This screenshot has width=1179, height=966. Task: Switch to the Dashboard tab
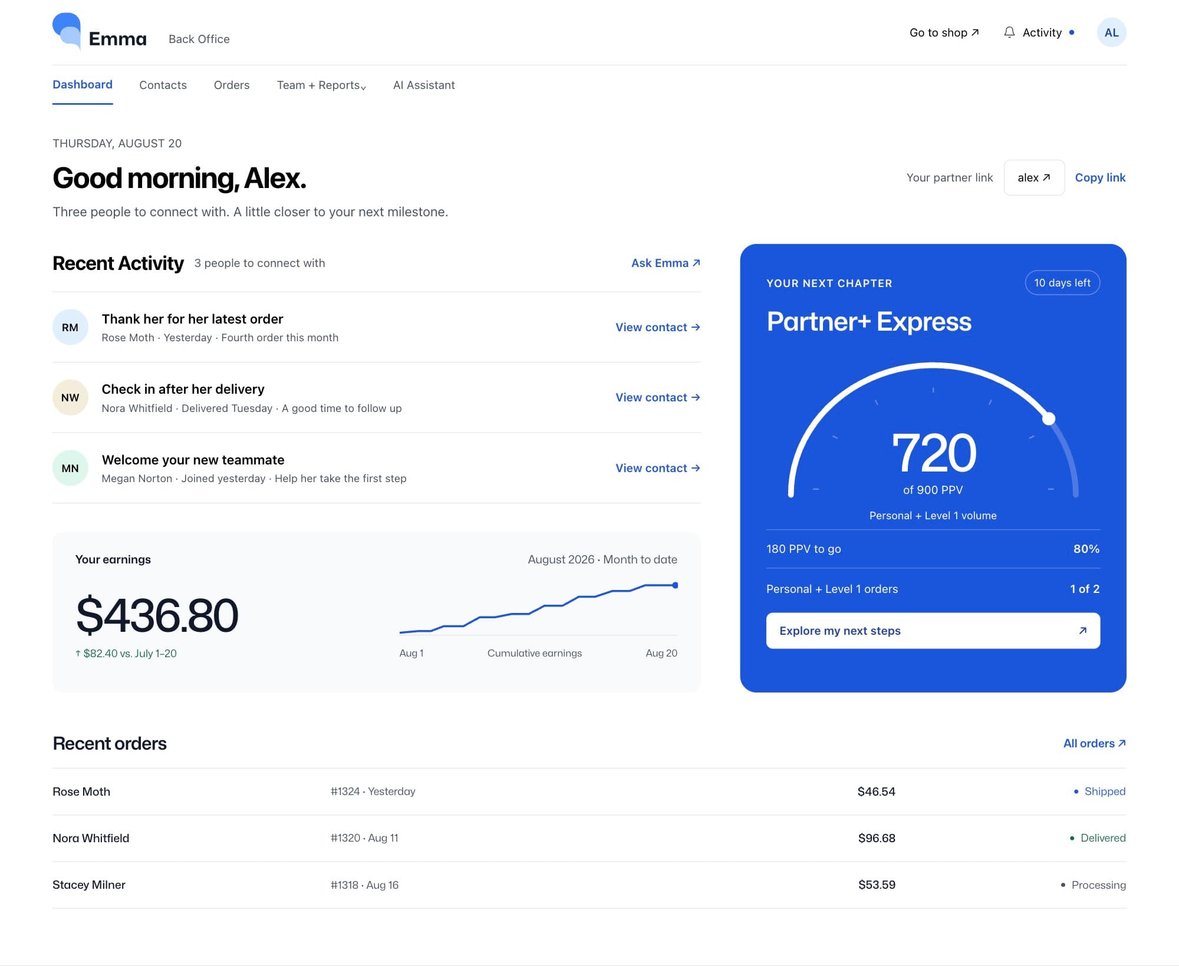(83, 84)
